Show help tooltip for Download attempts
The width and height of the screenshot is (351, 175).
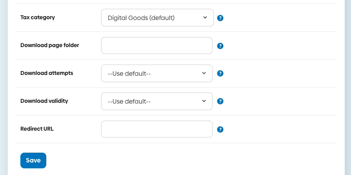pyautogui.click(x=220, y=73)
